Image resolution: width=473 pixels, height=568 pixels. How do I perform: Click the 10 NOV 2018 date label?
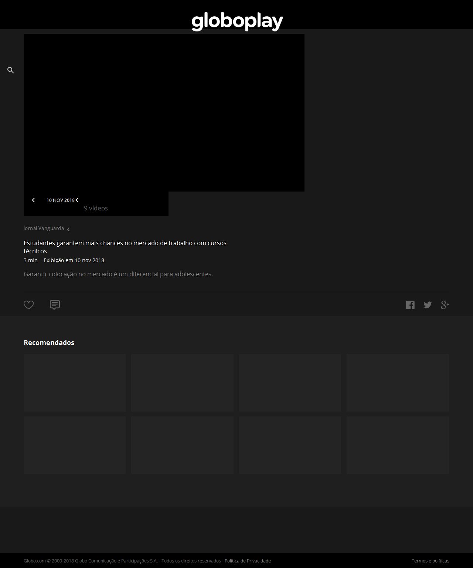[x=60, y=200]
